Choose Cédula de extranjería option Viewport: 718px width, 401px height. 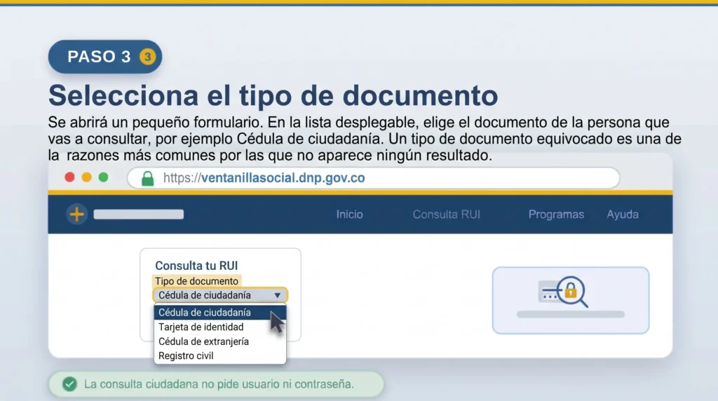pos(220,341)
